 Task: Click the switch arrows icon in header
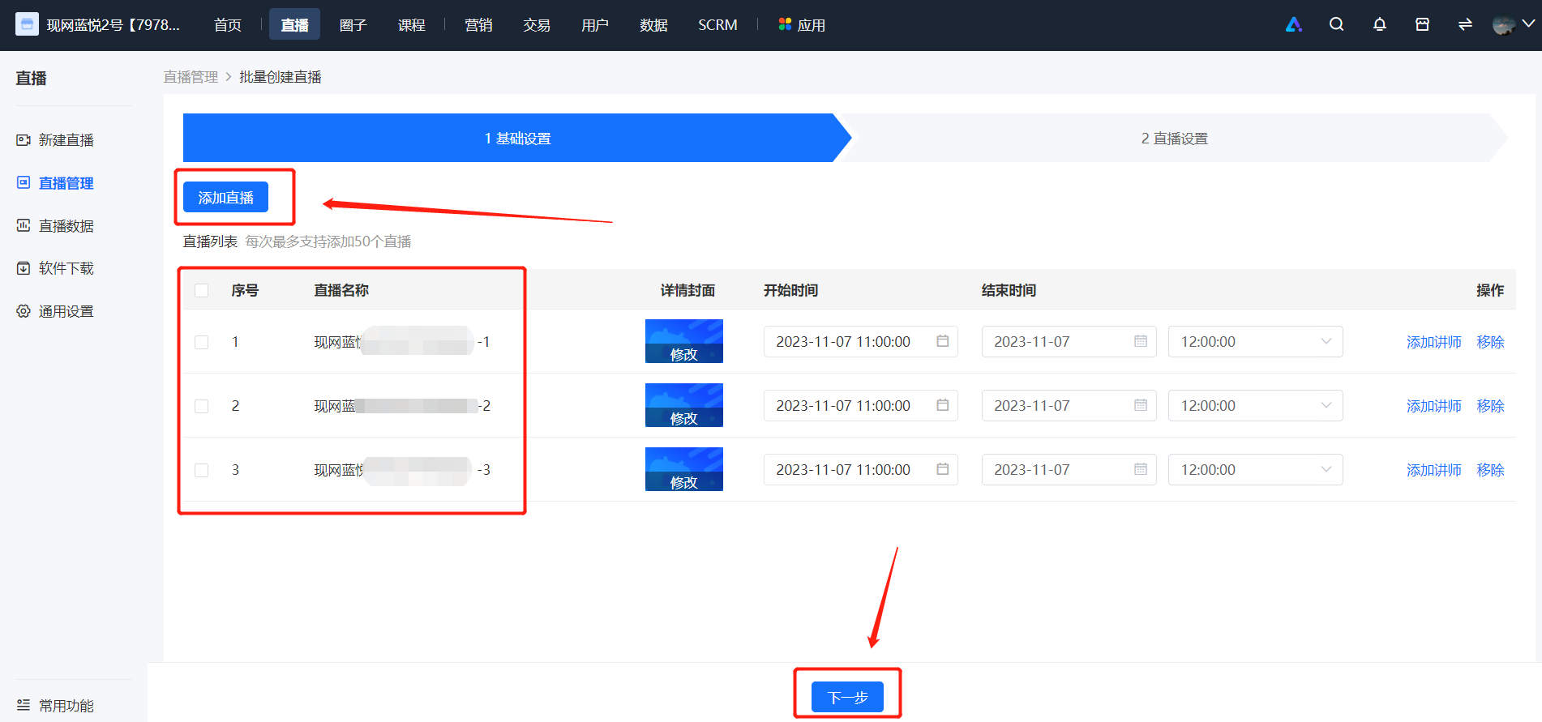(x=1465, y=24)
